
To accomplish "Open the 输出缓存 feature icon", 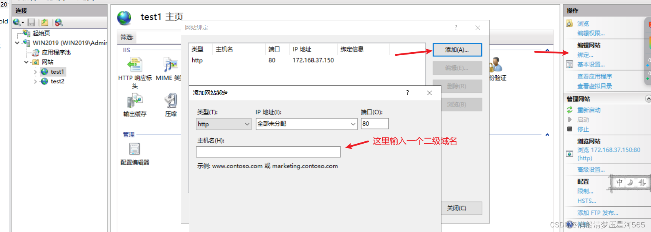I will (x=135, y=101).
